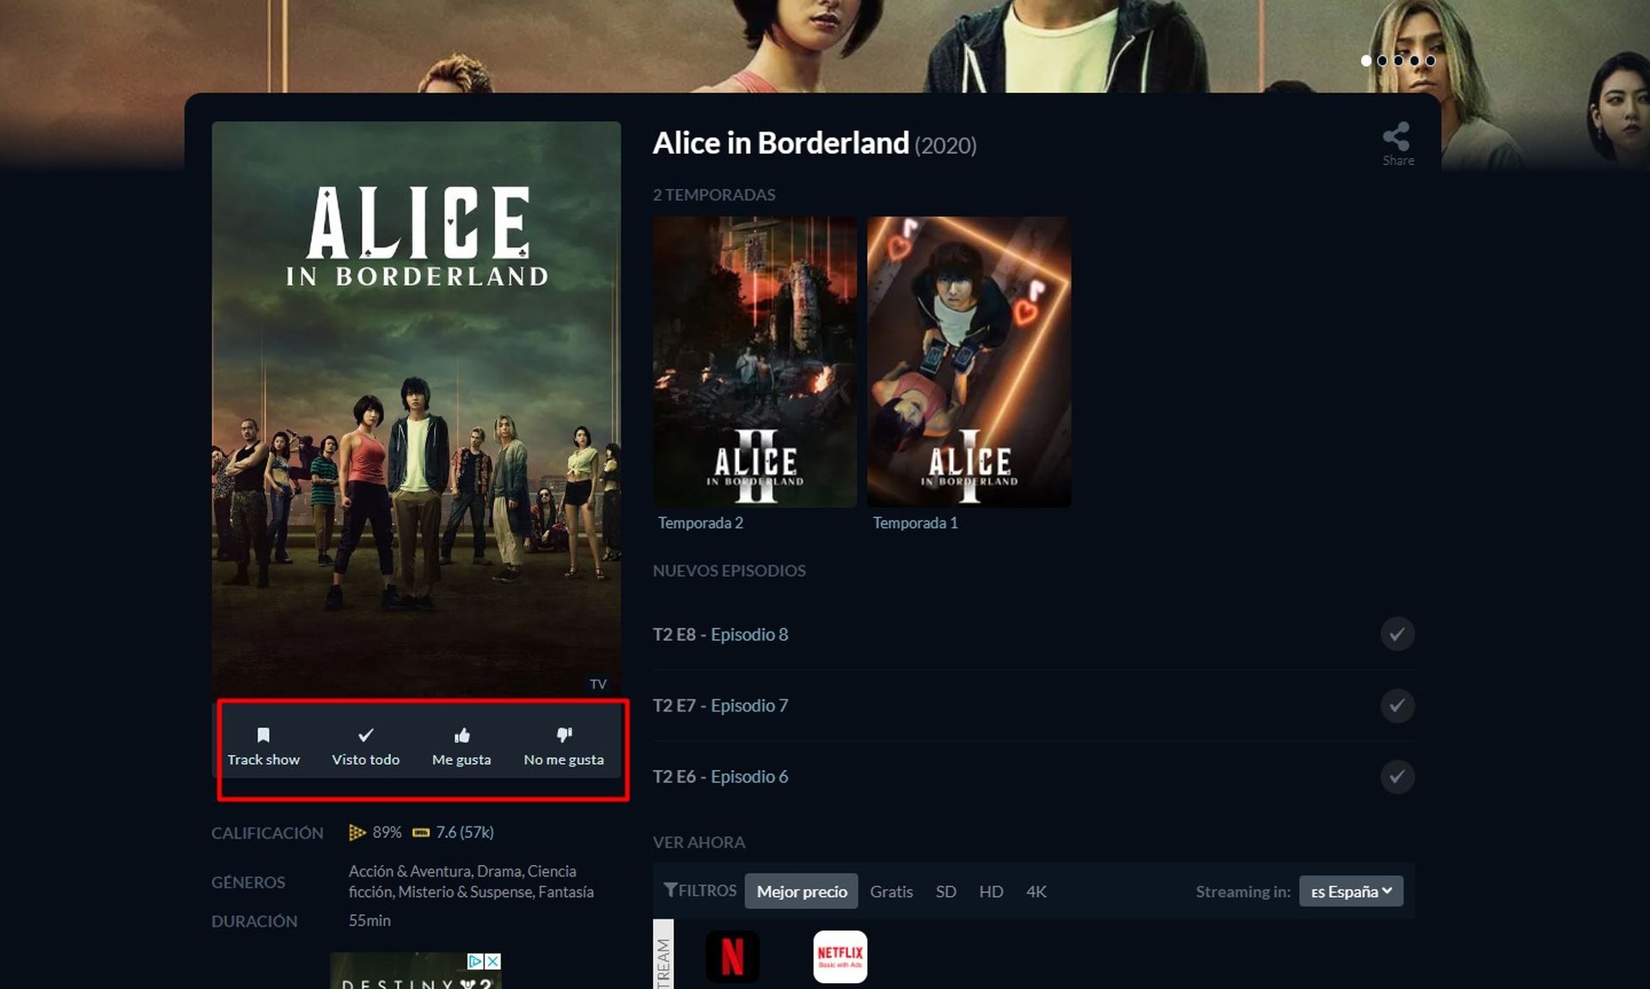Click the Track show bookmark icon
Screen dimensions: 1650x989
pyautogui.click(x=262, y=734)
